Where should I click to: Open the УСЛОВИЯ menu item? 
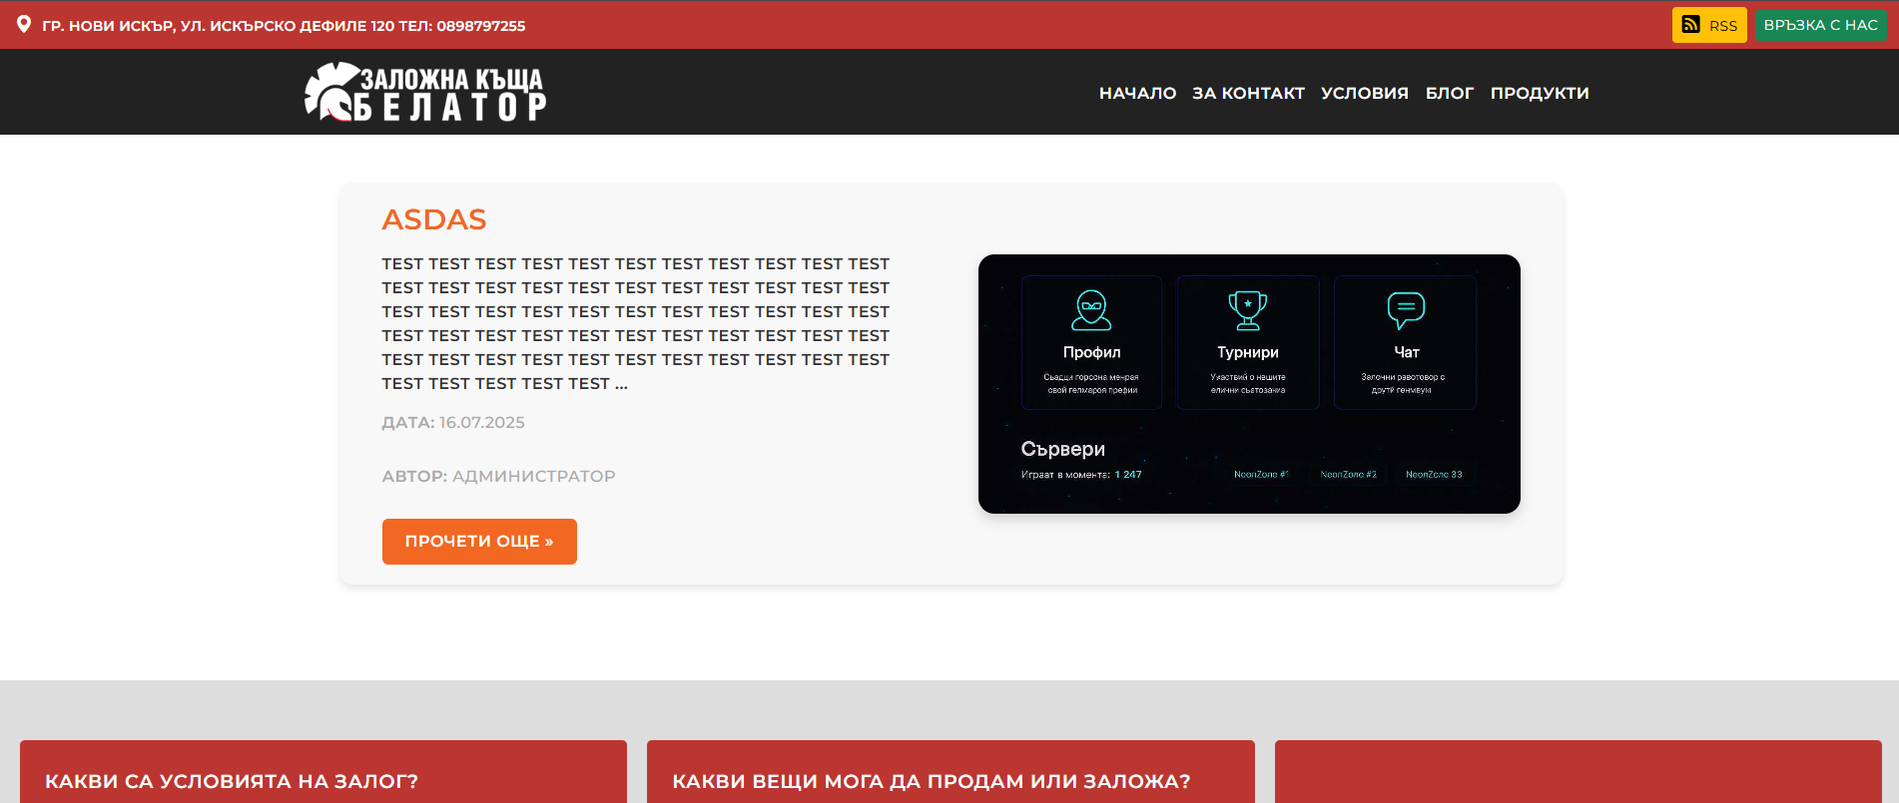click(x=1364, y=93)
